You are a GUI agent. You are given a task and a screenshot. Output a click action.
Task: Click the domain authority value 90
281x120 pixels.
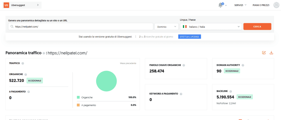click(x=219, y=71)
